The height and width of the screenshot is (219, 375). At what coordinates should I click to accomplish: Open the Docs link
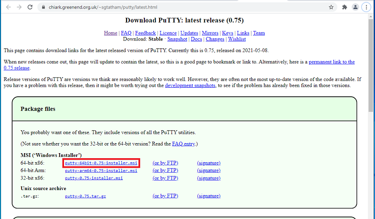pyautogui.click(x=196, y=39)
